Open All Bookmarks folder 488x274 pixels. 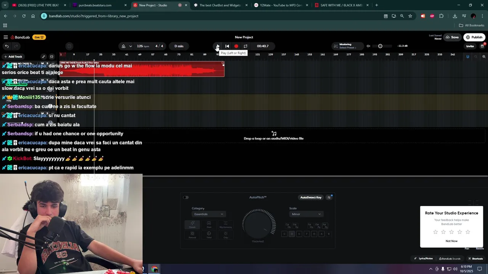(472, 25)
